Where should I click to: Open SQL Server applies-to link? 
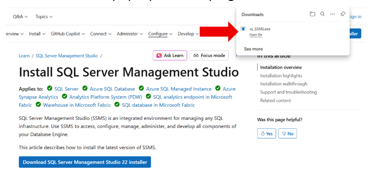(x=66, y=89)
